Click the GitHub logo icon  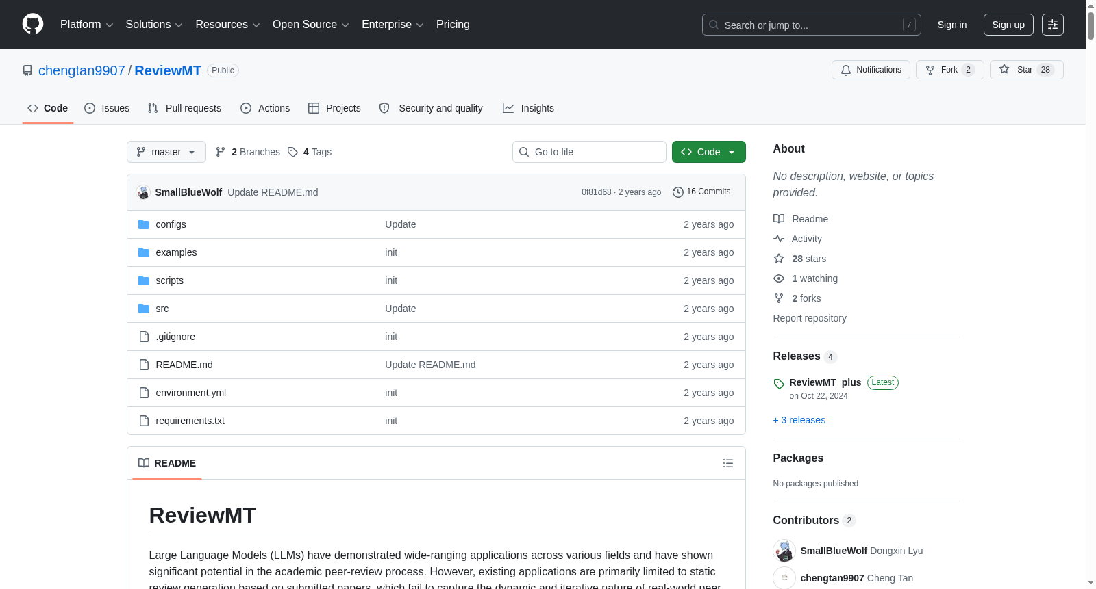pos(33,24)
